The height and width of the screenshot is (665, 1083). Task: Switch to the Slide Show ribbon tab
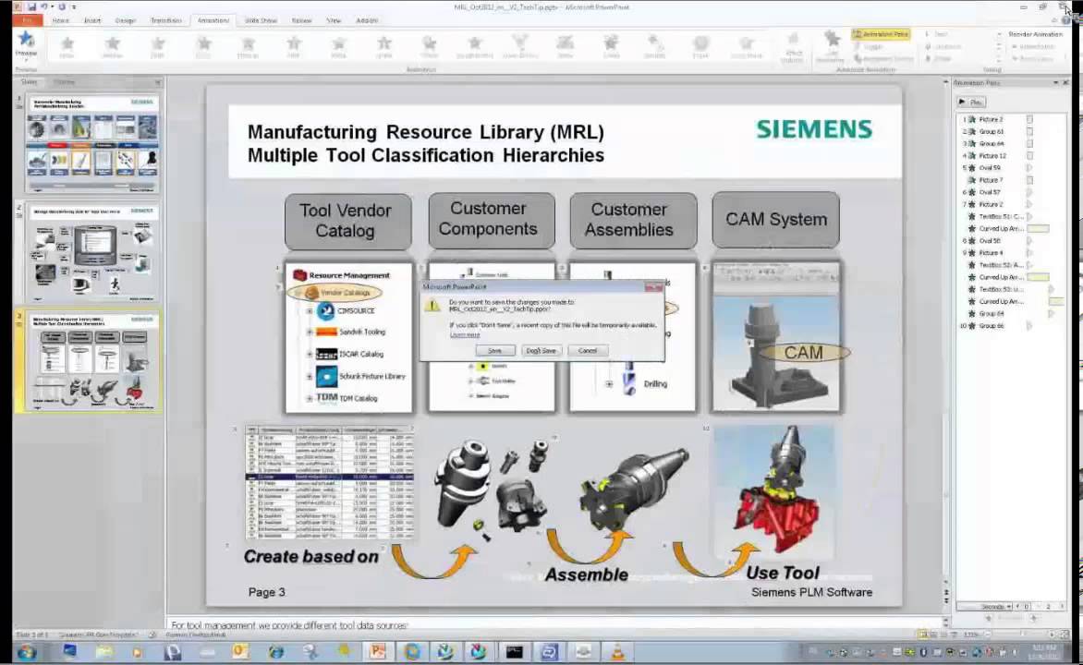[x=262, y=20]
